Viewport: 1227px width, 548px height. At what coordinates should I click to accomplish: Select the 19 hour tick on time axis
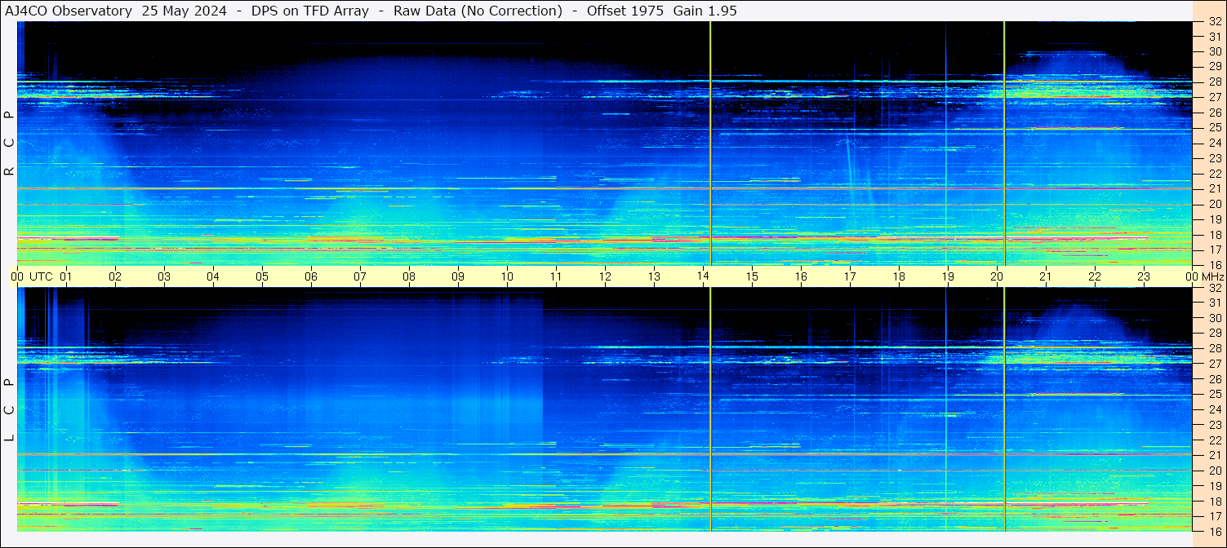point(948,276)
